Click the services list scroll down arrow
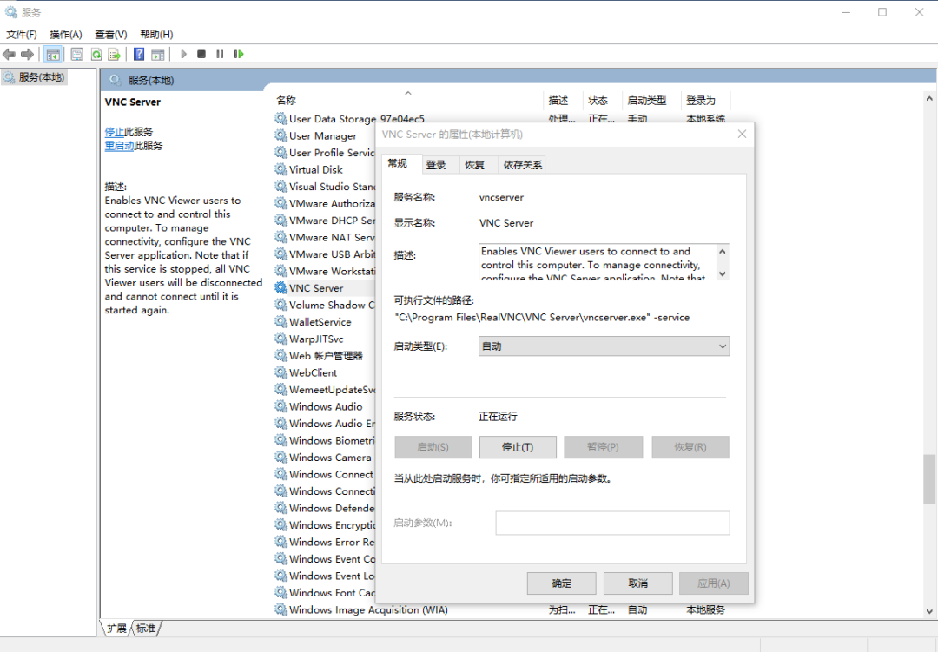The height and width of the screenshot is (652, 938). [x=929, y=611]
